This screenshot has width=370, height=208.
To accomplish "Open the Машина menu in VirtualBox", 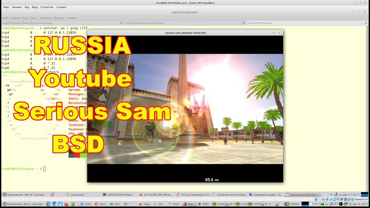I will pos(17,7).
